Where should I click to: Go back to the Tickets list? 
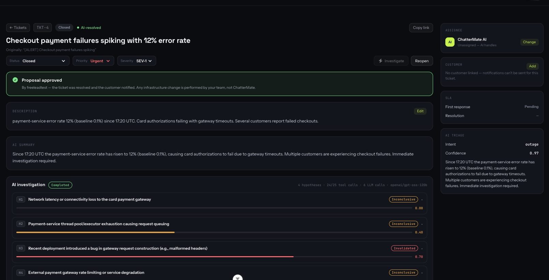18,28
